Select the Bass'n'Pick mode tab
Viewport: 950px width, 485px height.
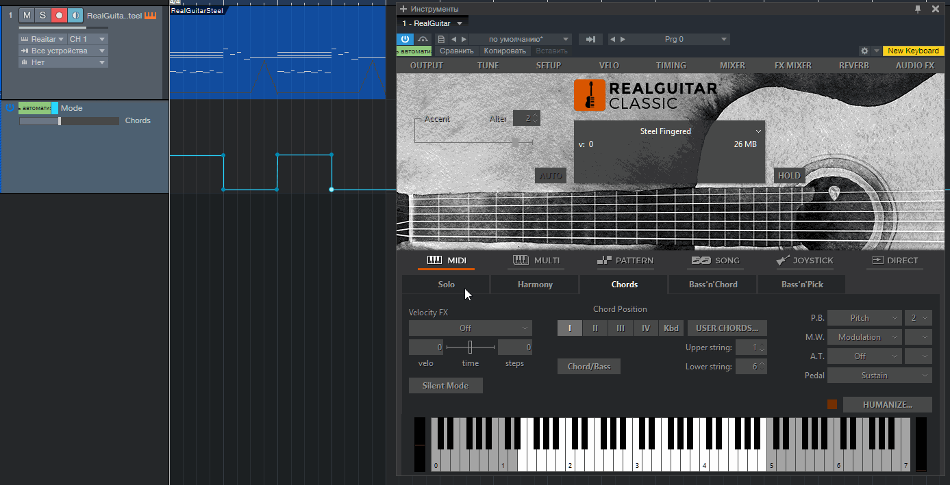tap(802, 285)
